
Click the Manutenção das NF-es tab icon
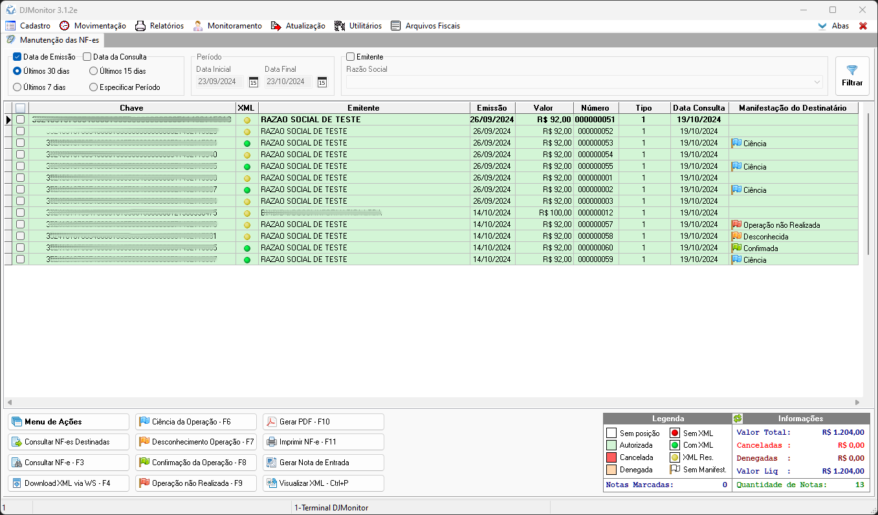point(11,39)
